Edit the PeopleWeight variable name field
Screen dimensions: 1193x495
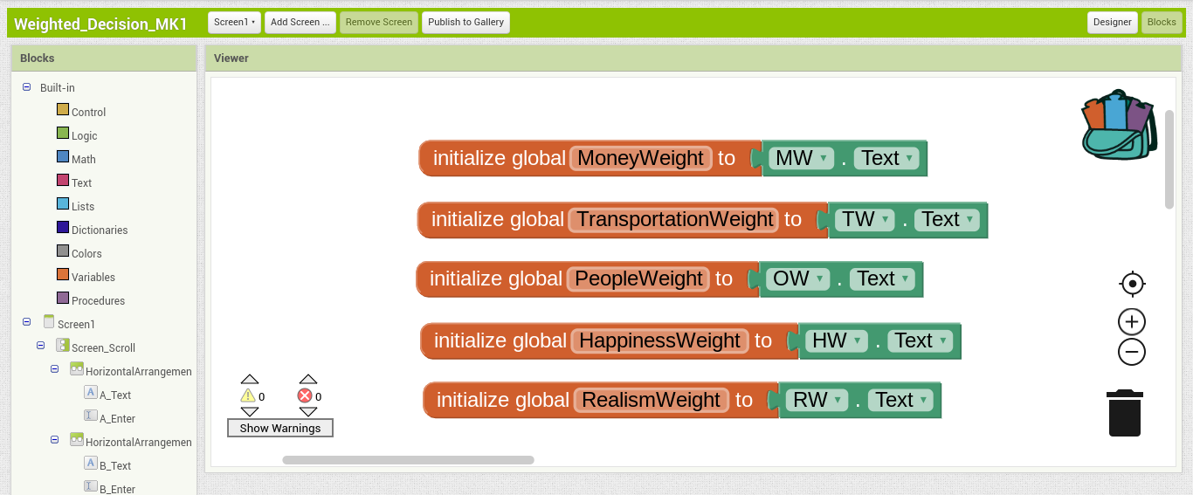pyautogui.click(x=638, y=278)
